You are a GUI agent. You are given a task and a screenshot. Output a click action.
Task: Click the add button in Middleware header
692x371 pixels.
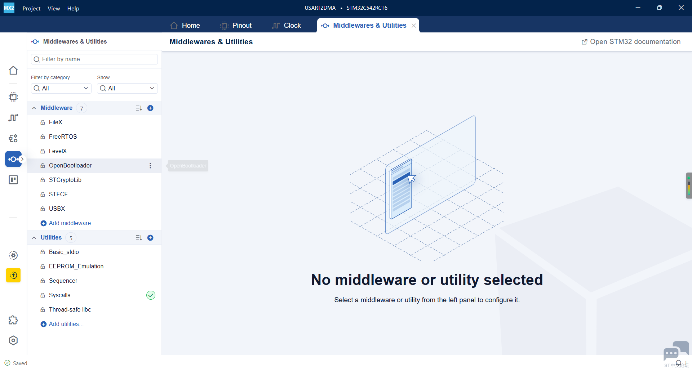[x=150, y=108]
